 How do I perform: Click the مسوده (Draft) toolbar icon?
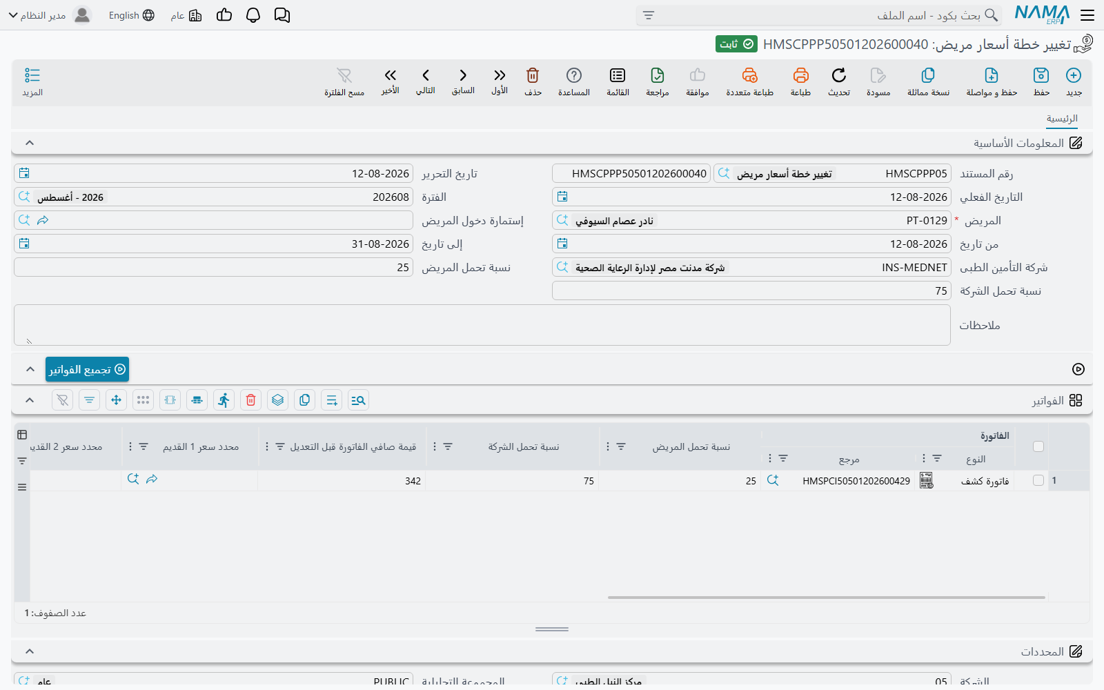point(878,75)
